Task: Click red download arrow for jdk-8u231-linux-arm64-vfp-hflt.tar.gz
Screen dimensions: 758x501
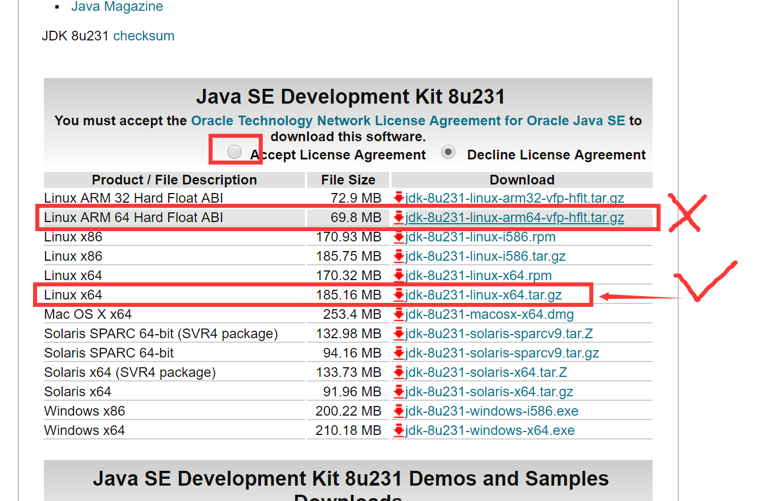Action: click(399, 217)
